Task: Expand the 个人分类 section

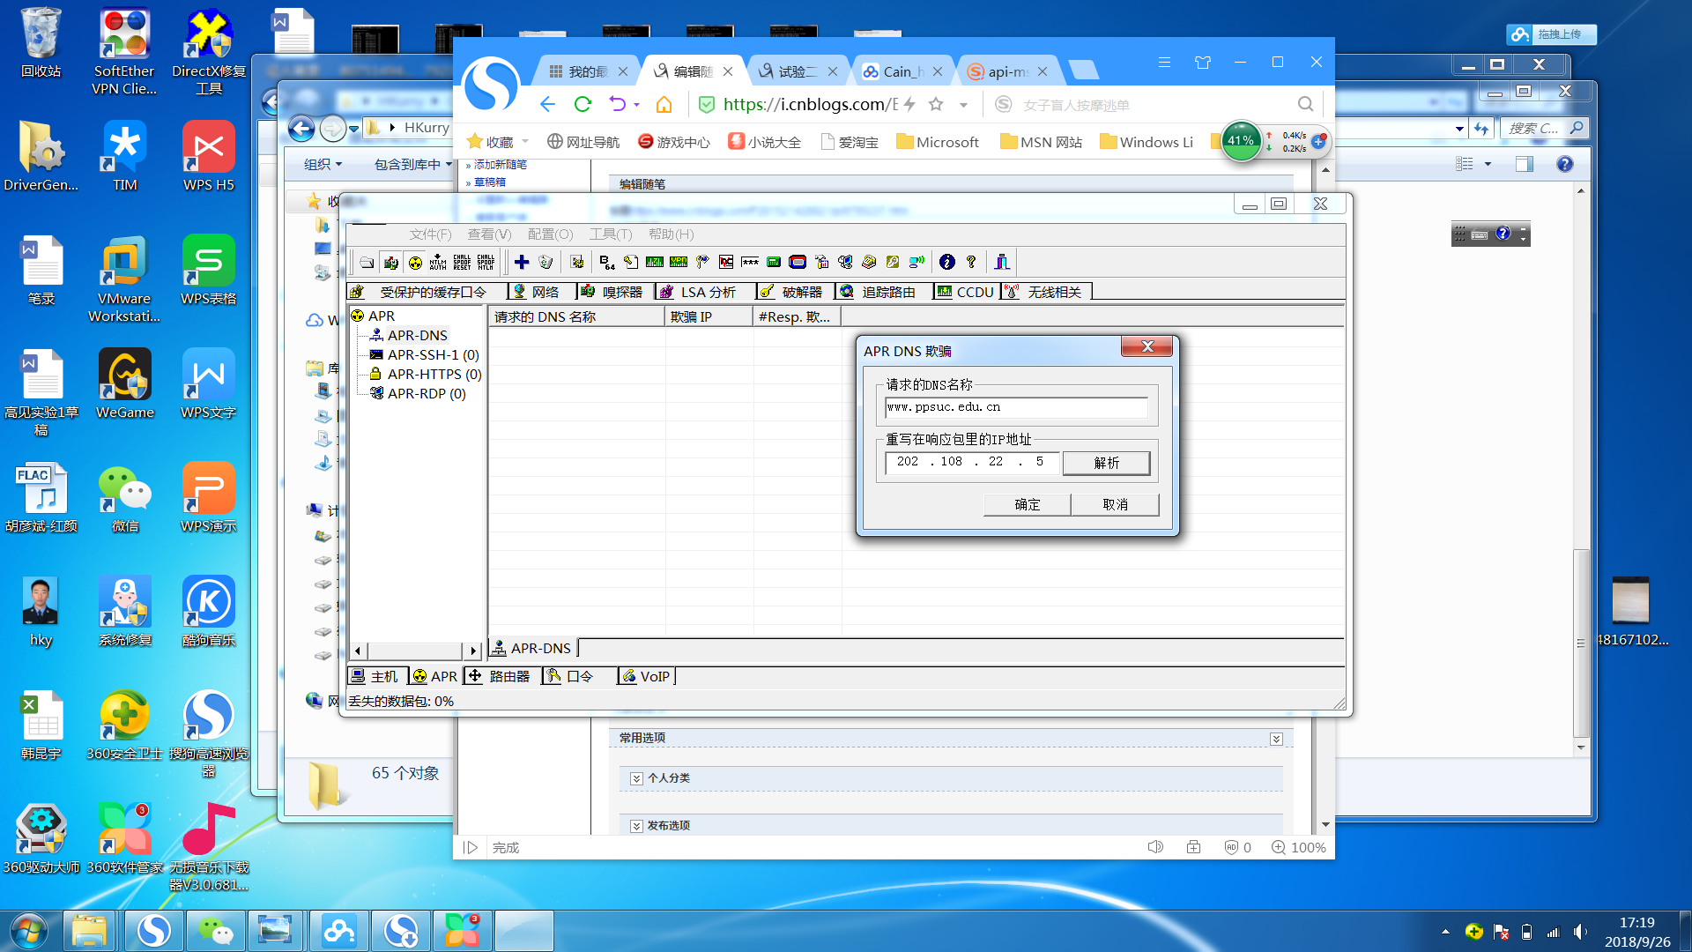Action: [636, 778]
